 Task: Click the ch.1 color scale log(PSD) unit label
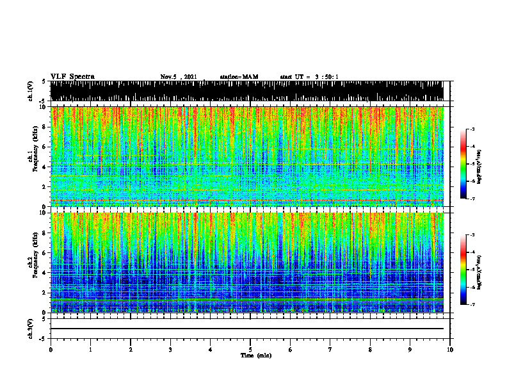(x=480, y=167)
